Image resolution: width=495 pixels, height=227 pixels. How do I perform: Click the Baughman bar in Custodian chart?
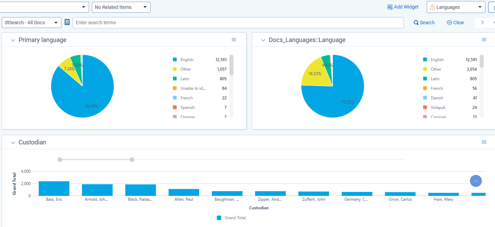click(227, 193)
